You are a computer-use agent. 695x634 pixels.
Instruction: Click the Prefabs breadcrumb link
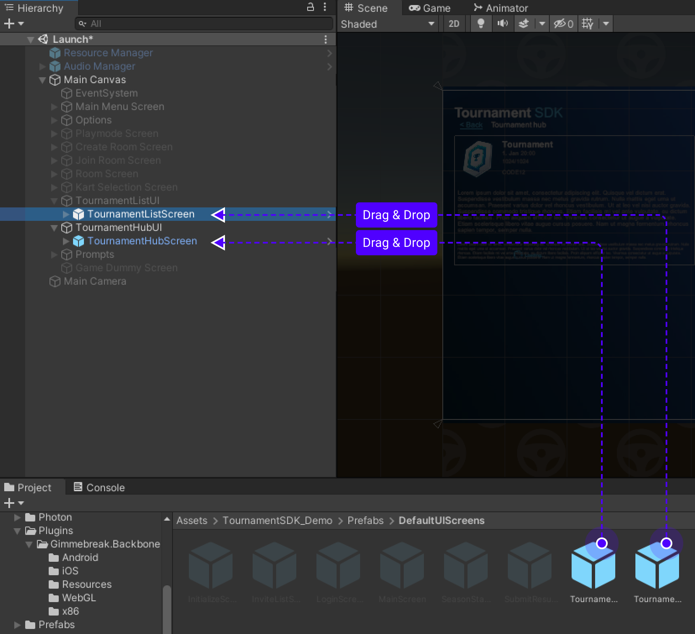coord(365,521)
